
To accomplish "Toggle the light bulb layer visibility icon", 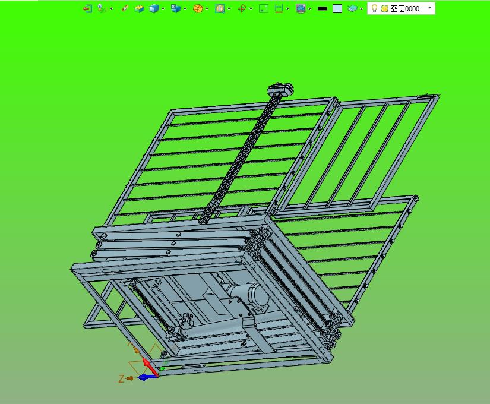I will coord(374,8).
